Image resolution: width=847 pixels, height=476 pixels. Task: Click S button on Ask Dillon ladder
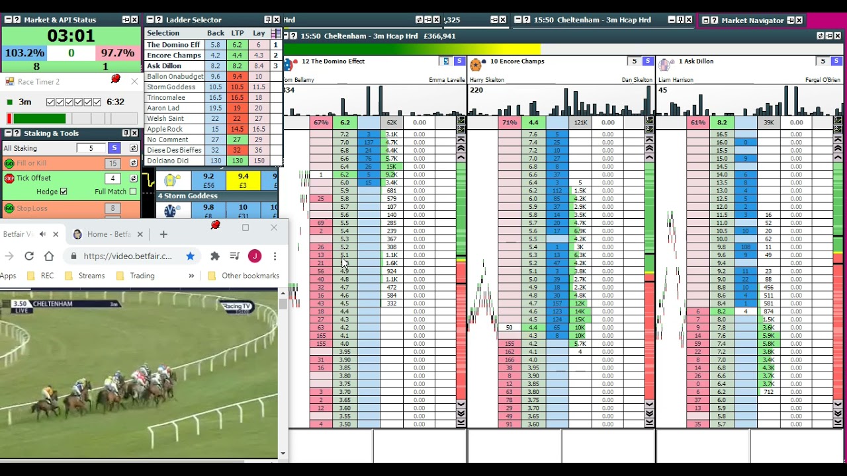click(836, 61)
